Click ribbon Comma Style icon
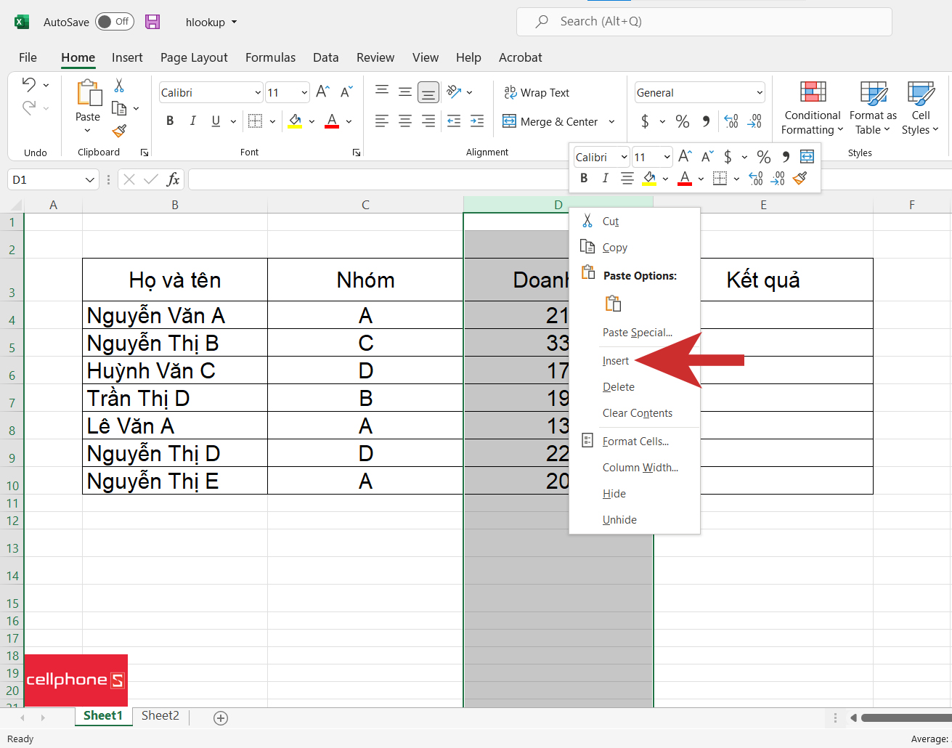The image size is (952, 748). 706,121
